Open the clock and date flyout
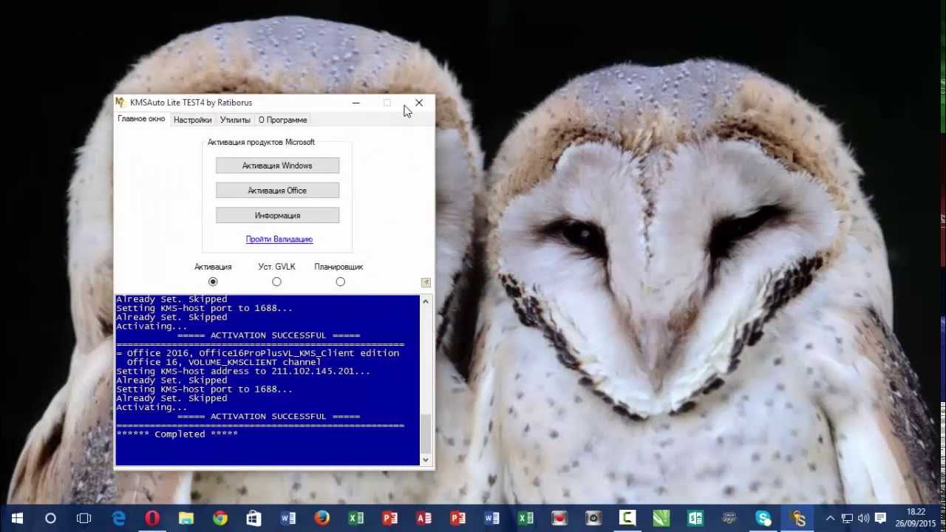 (x=916, y=518)
